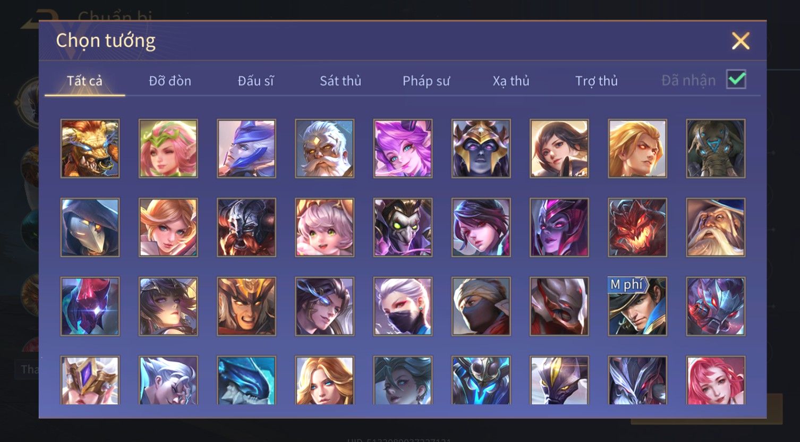Image resolution: width=800 pixels, height=442 pixels.
Task: Show the Pháp sư hero list
Action: [426, 81]
